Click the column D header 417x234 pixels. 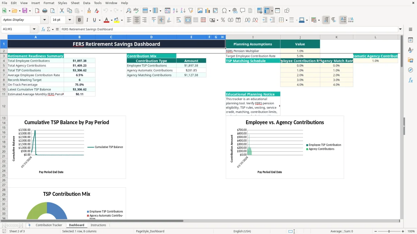pos(152,37)
